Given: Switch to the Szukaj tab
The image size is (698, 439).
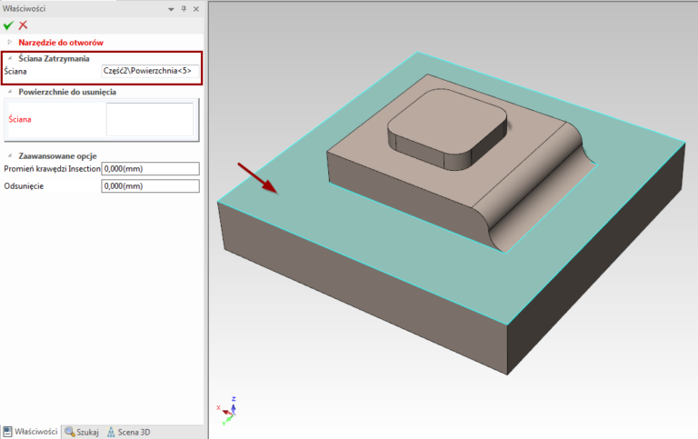Looking at the screenshot, I should [82, 432].
